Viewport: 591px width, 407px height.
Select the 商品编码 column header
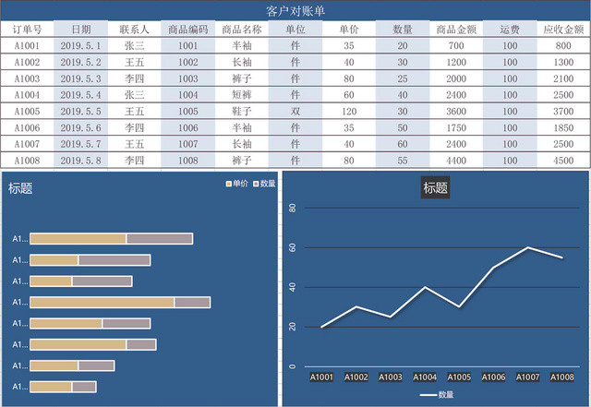point(188,30)
